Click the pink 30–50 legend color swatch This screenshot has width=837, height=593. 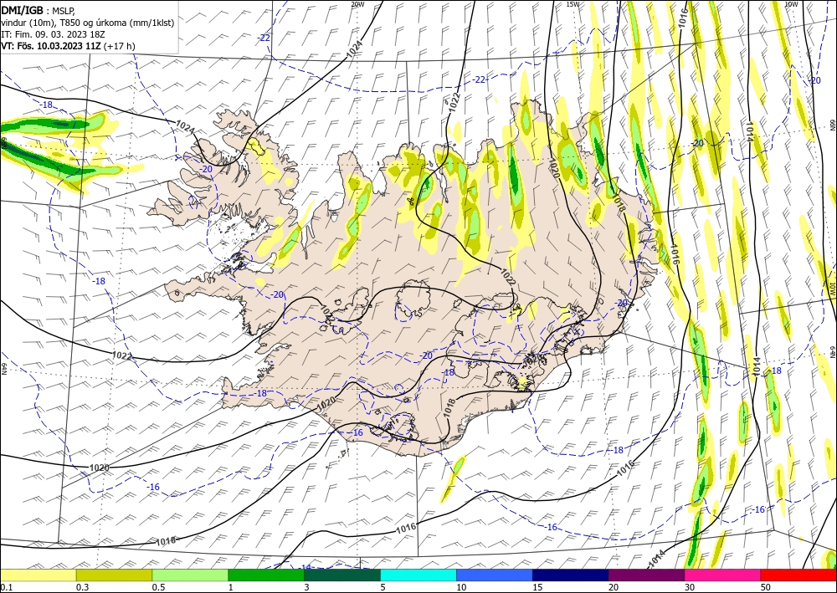tap(722, 575)
